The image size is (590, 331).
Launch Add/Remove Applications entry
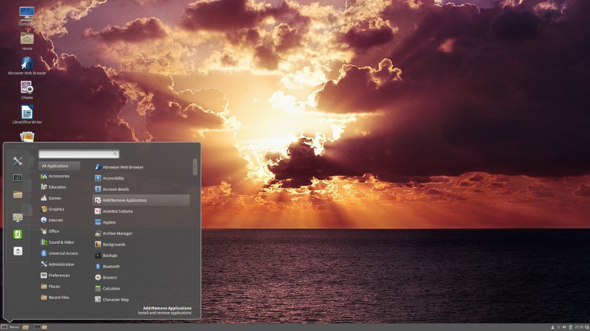point(141,201)
